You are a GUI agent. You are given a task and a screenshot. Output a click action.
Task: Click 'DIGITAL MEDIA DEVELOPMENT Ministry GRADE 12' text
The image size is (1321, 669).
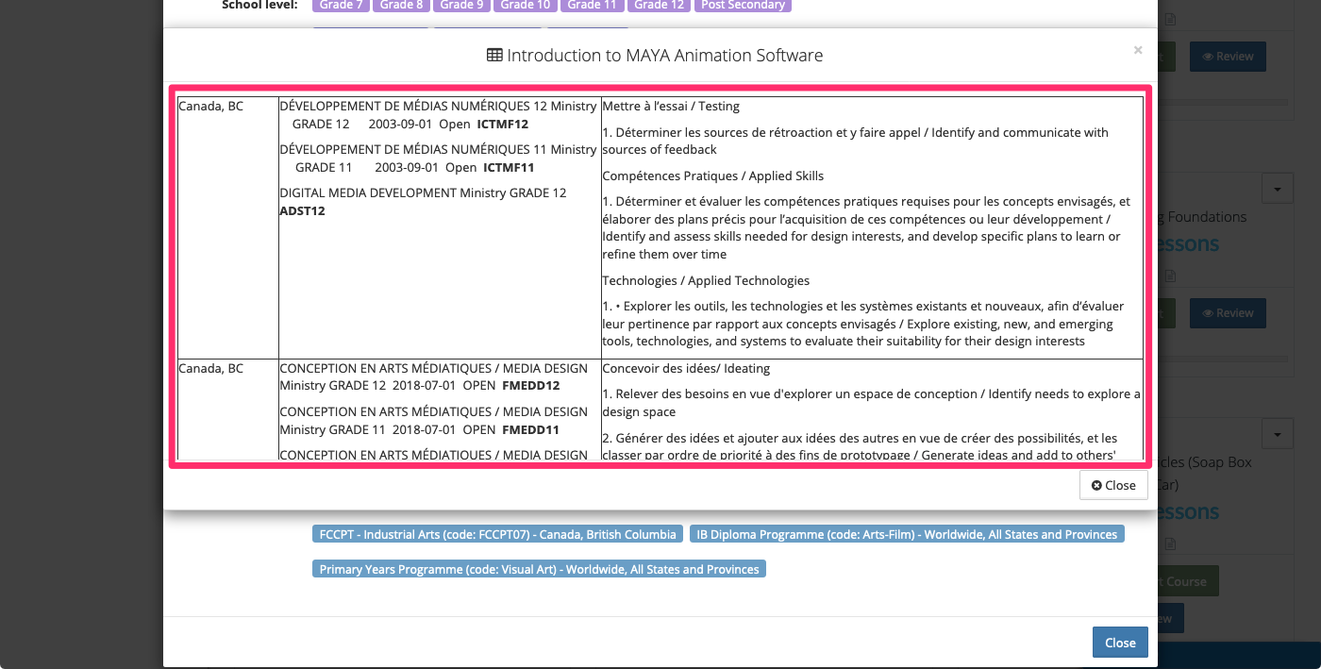tap(423, 192)
